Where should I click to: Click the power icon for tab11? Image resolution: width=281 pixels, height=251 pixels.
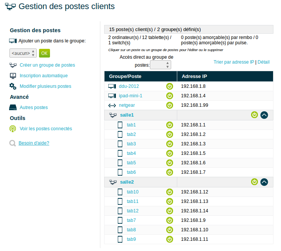170,201
